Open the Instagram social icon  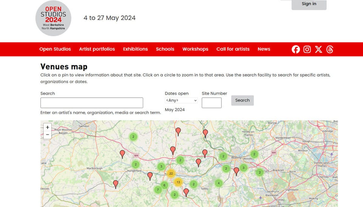point(307,49)
